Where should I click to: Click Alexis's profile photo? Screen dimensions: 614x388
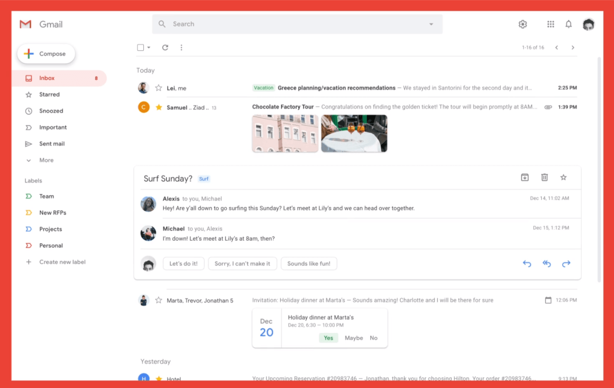click(x=148, y=204)
